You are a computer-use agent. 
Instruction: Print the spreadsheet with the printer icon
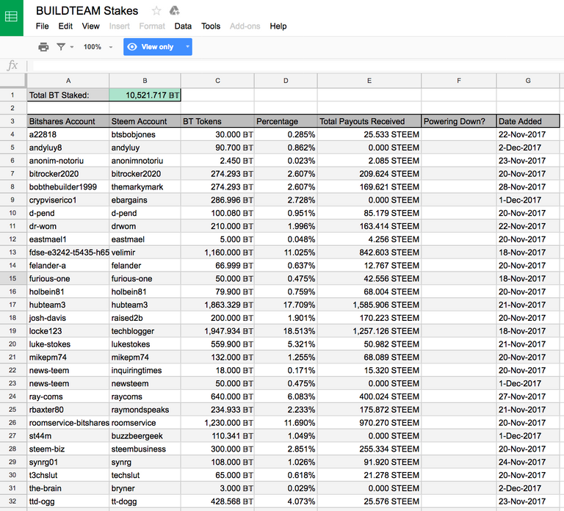pos(43,47)
